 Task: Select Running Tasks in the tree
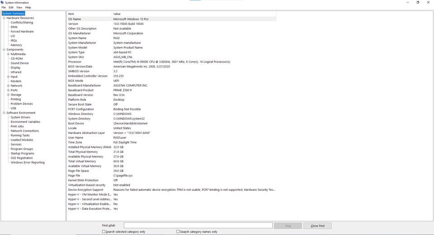(20, 135)
